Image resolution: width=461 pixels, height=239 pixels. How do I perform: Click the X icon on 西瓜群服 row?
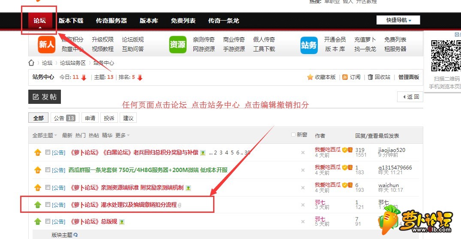[303, 170]
